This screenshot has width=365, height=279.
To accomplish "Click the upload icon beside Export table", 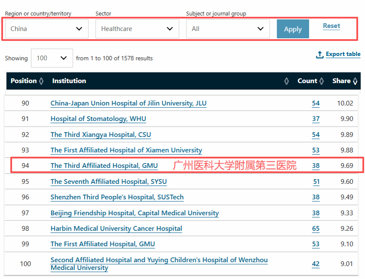I will click(320, 55).
